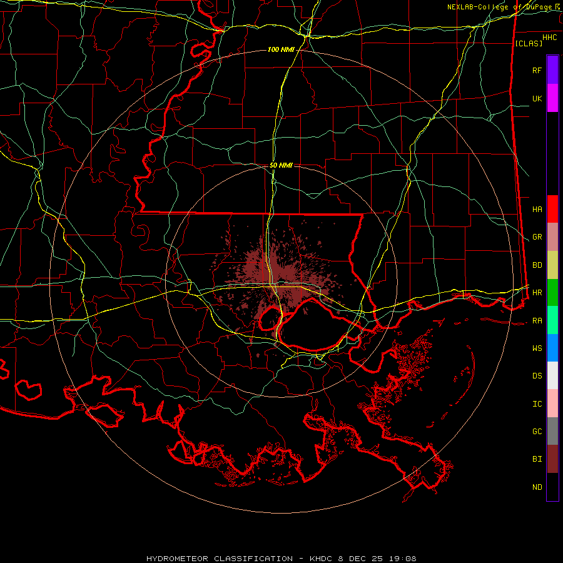Pick the dark green HR swatch
The width and height of the screenshot is (563, 563).
coord(552,292)
